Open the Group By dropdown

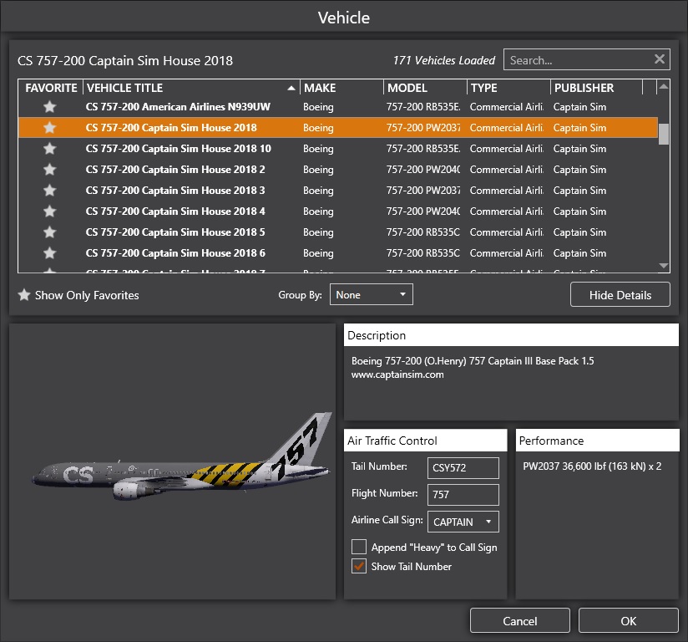tap(371, 294)
